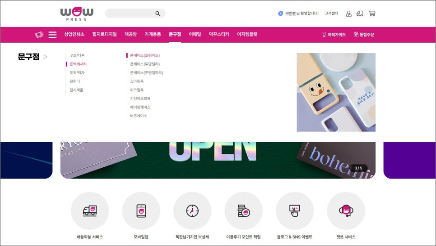Click the delivery truck icon in header
Image resolution: width=436 pixels, height=246 pixels.
click(360, 13)
